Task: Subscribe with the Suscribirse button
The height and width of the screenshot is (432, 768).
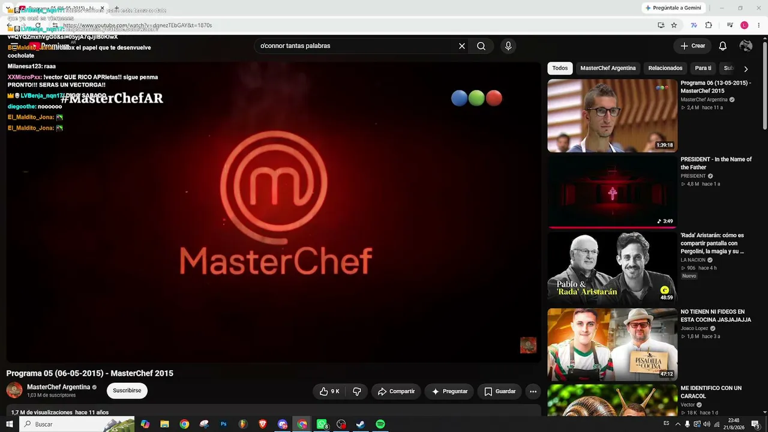Action: (x=127, y=391)
